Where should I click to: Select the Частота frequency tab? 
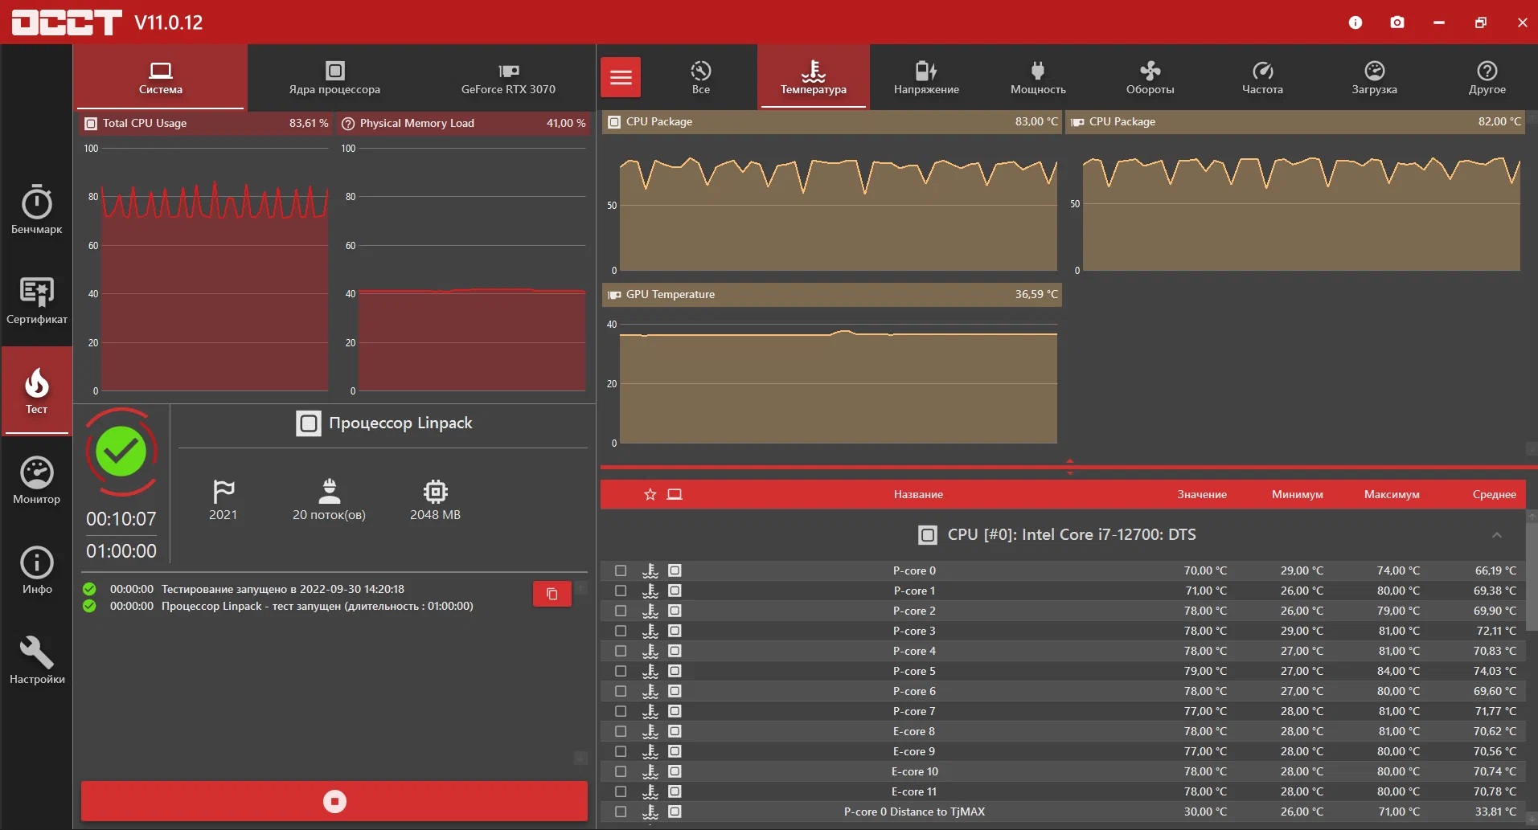pos(1262,77)
